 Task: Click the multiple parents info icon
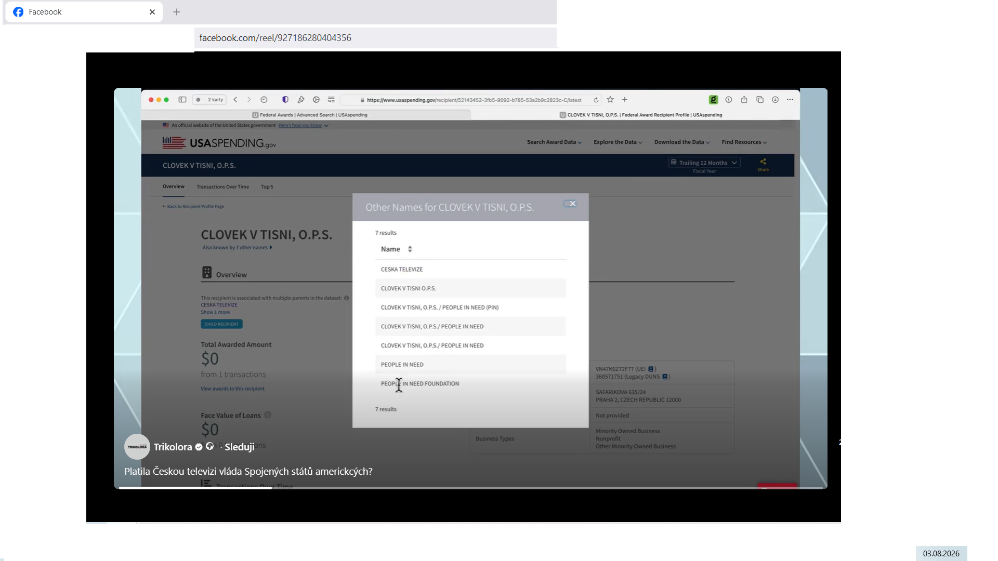coord(347,298)
